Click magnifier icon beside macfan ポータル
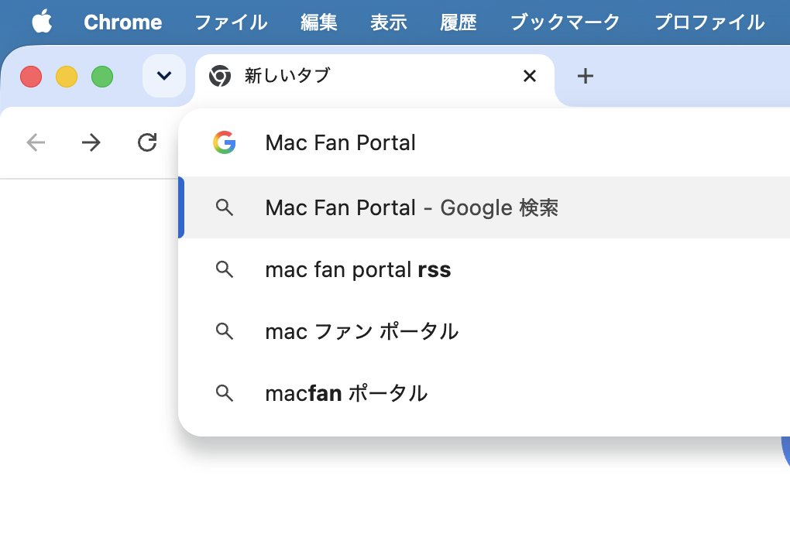790x534 pixels. pyautogui.click(x=224, y=393)
